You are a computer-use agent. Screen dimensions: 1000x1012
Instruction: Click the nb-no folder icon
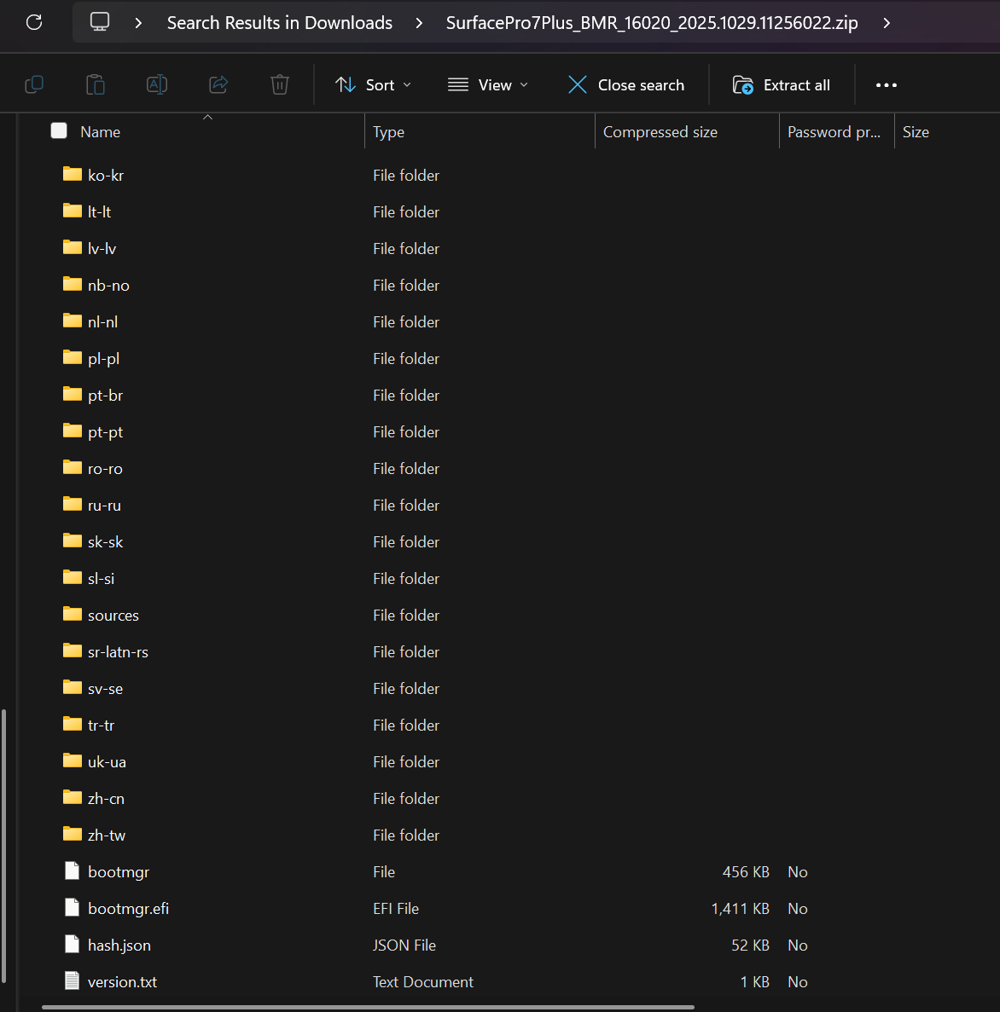[x=73, y=284]
